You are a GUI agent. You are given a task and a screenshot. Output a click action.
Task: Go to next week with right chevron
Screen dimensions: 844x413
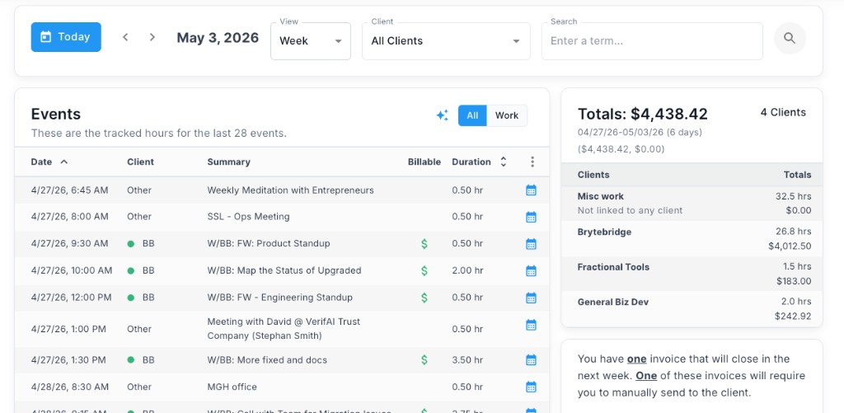152,37
